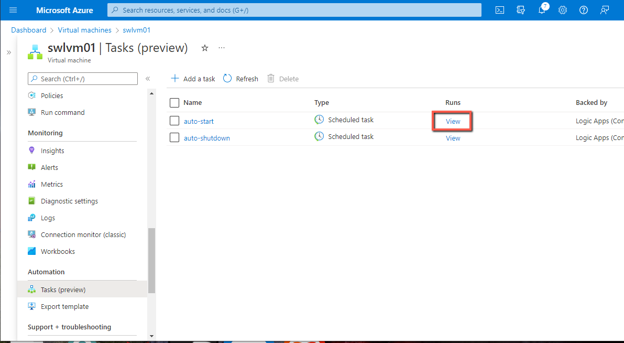
Task: Open Alerts menu item
Action: click(49, 167)
